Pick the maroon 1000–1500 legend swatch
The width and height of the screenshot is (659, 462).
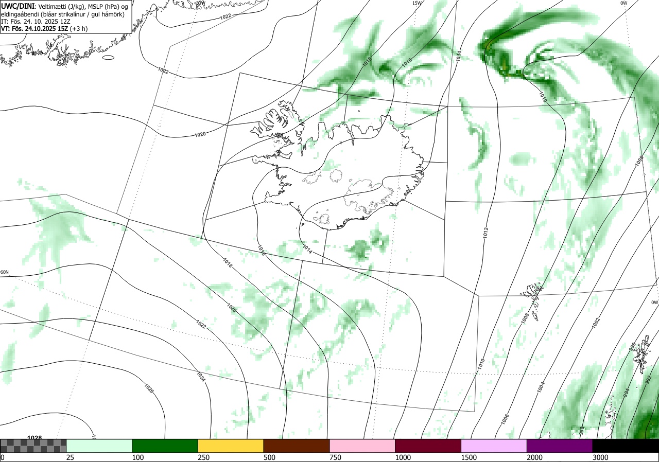coord(428,446)
